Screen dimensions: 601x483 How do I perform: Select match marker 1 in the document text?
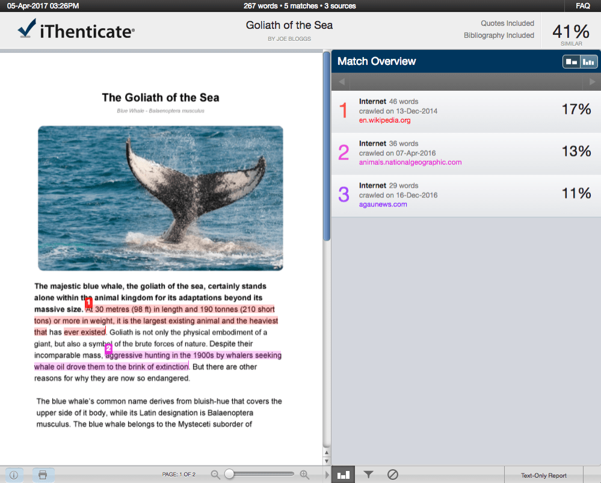[x=88, y=303]
